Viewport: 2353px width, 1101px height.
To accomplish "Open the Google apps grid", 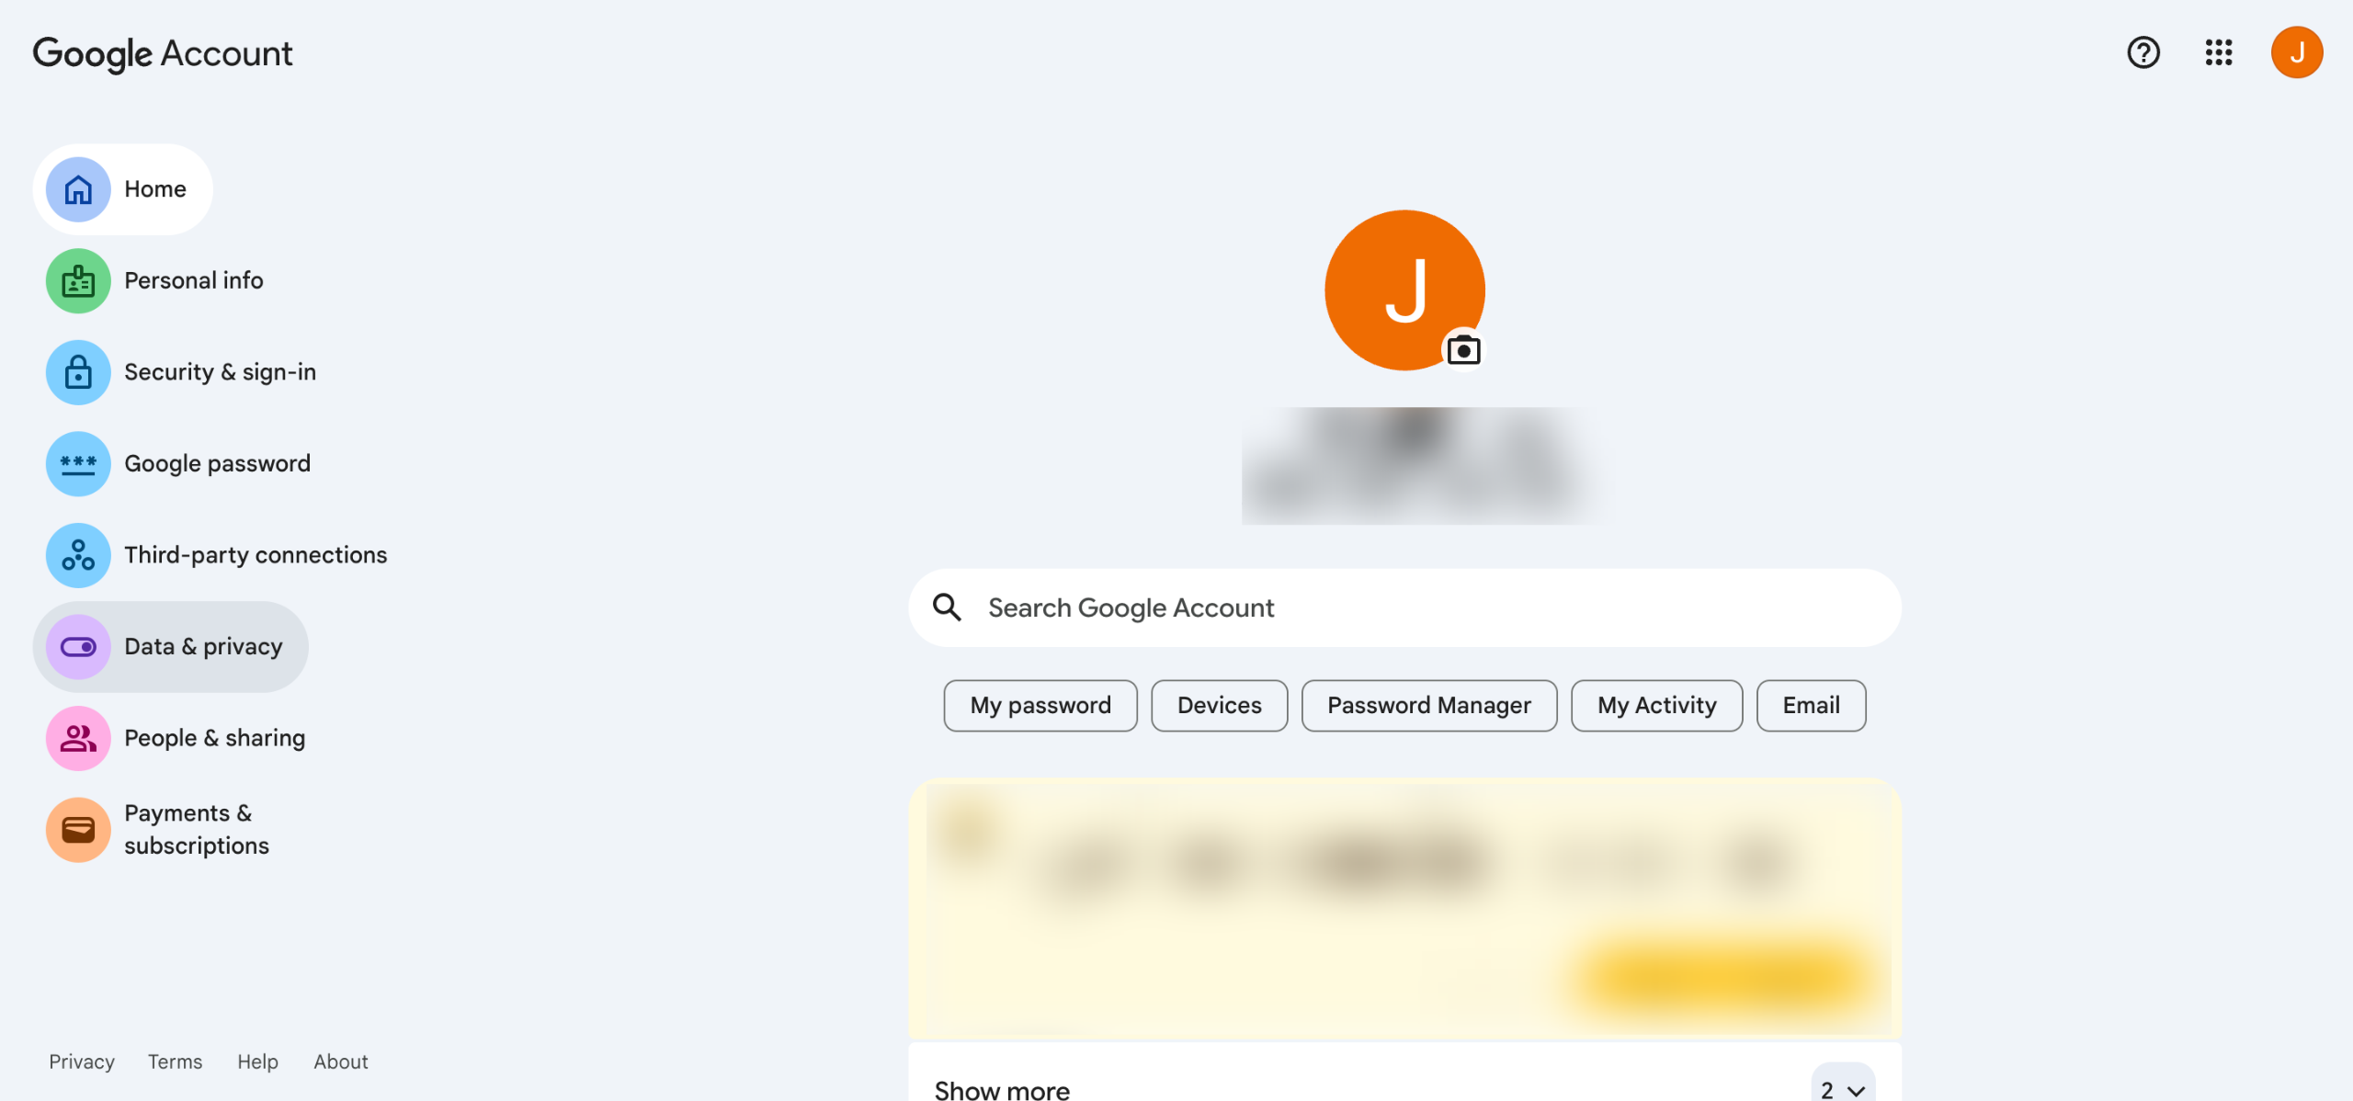I will pos(2218,52).
